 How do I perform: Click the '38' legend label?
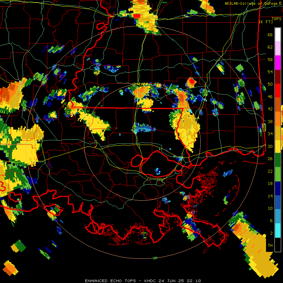(270, 121)
